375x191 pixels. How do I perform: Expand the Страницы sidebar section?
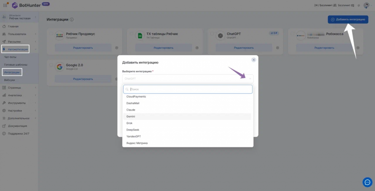click(x=35, y=88)
